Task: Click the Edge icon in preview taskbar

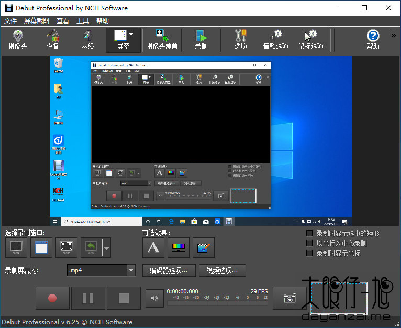Action: click(x=171, y=222)
